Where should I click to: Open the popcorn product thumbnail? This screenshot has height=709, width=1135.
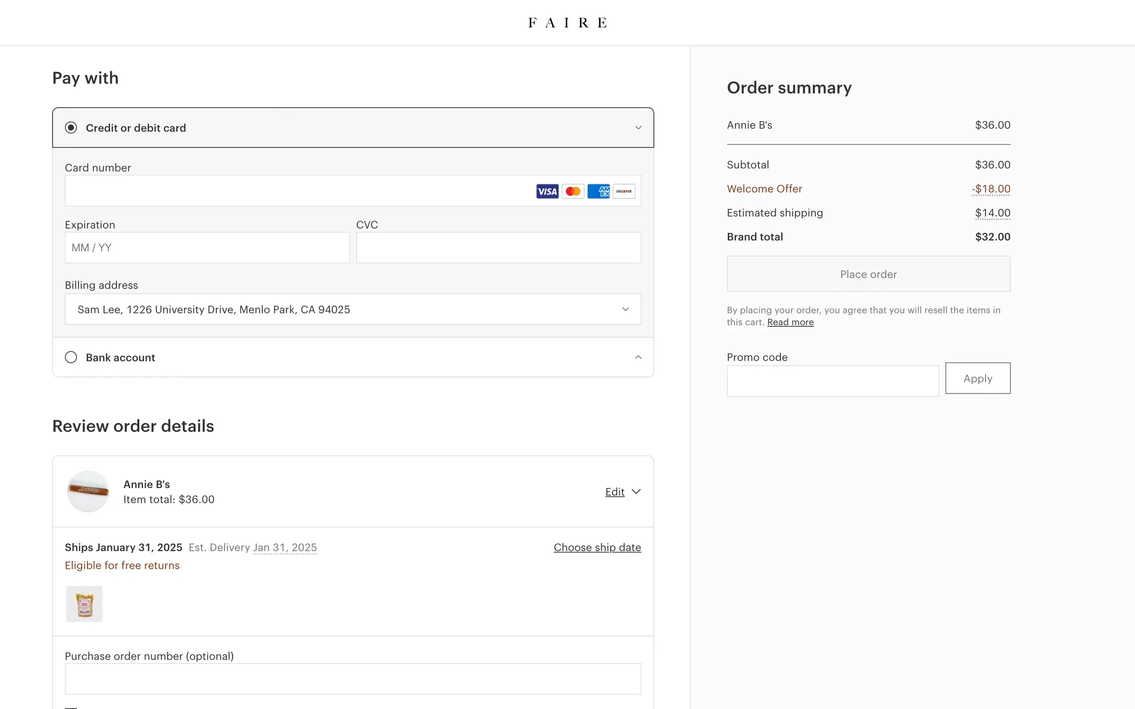[84, 604]
